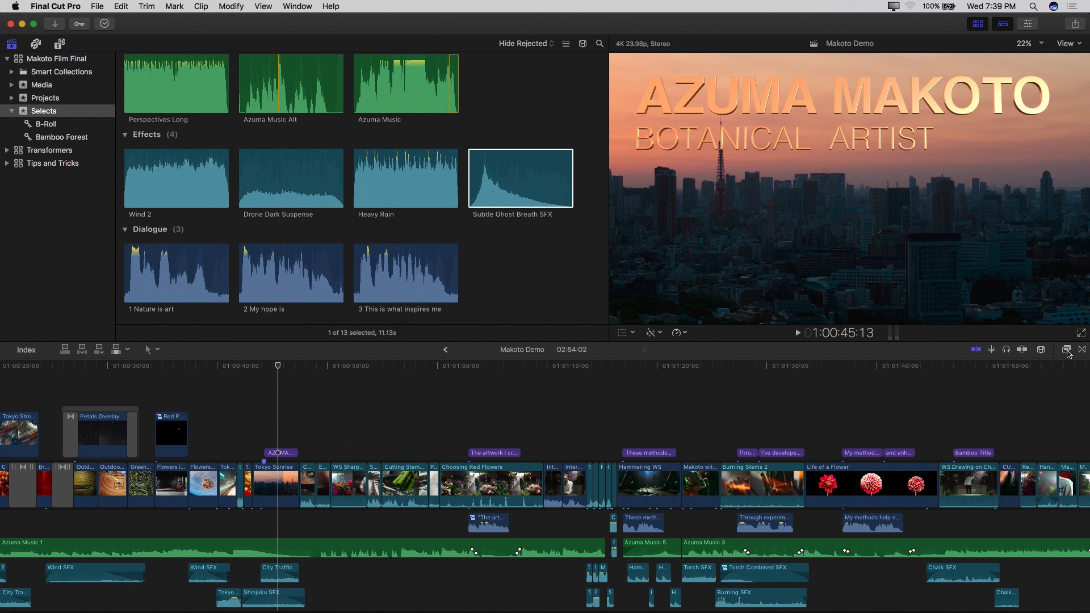Screen dimensions: 1090x613
Task: Open the Keyword Editor key icon
Action: click(79, 24)
